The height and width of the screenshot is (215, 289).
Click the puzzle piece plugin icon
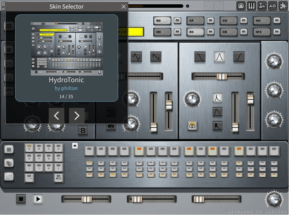pyautogui.click(x=283, y=6)
